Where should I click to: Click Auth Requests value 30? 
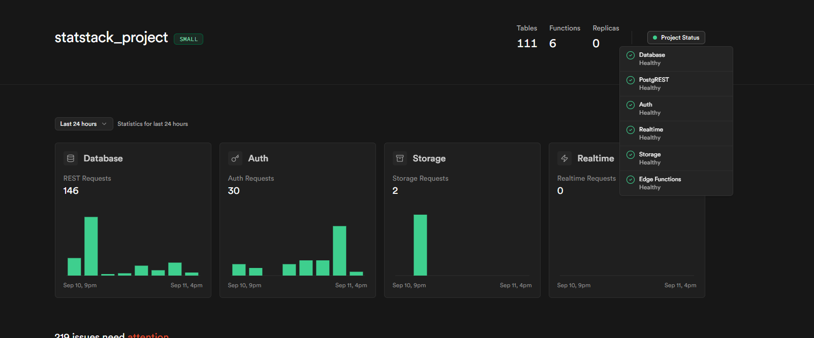(x=234, y=191)
